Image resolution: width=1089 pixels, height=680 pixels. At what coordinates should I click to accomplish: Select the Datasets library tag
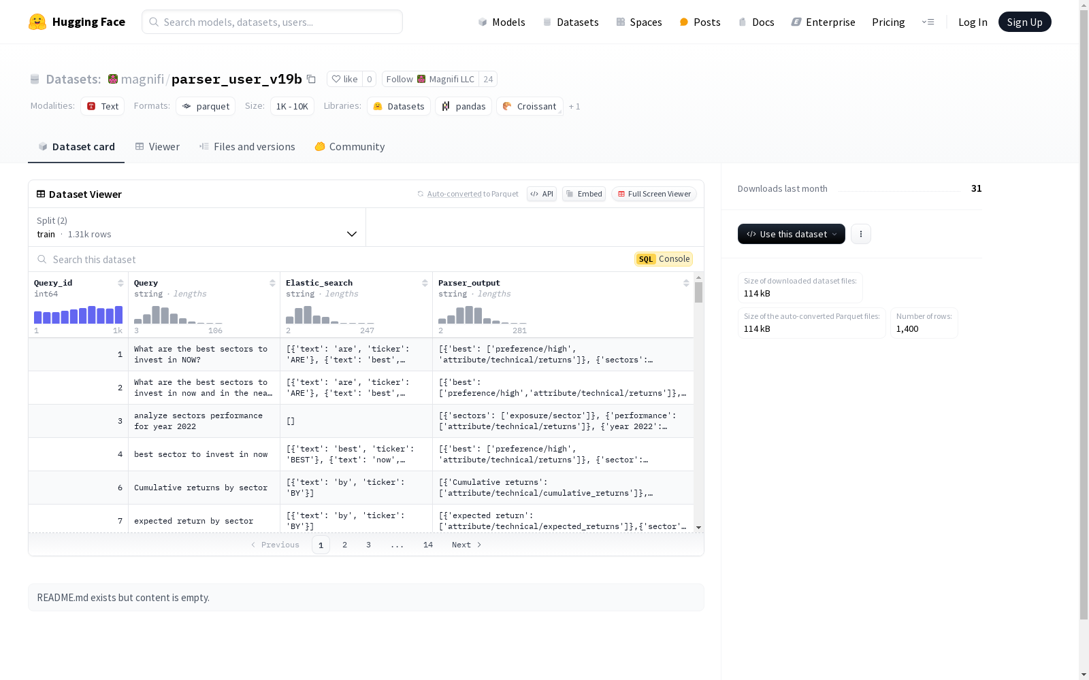click(x=399, y=106)
